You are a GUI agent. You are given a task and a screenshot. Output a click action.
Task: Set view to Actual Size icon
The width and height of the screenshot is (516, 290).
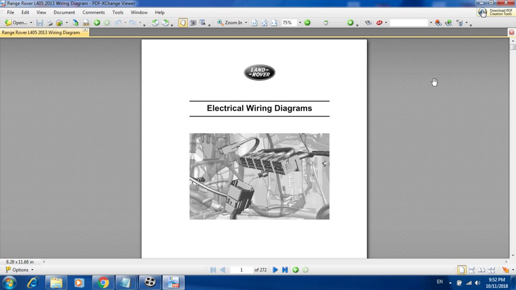[254, 23]
